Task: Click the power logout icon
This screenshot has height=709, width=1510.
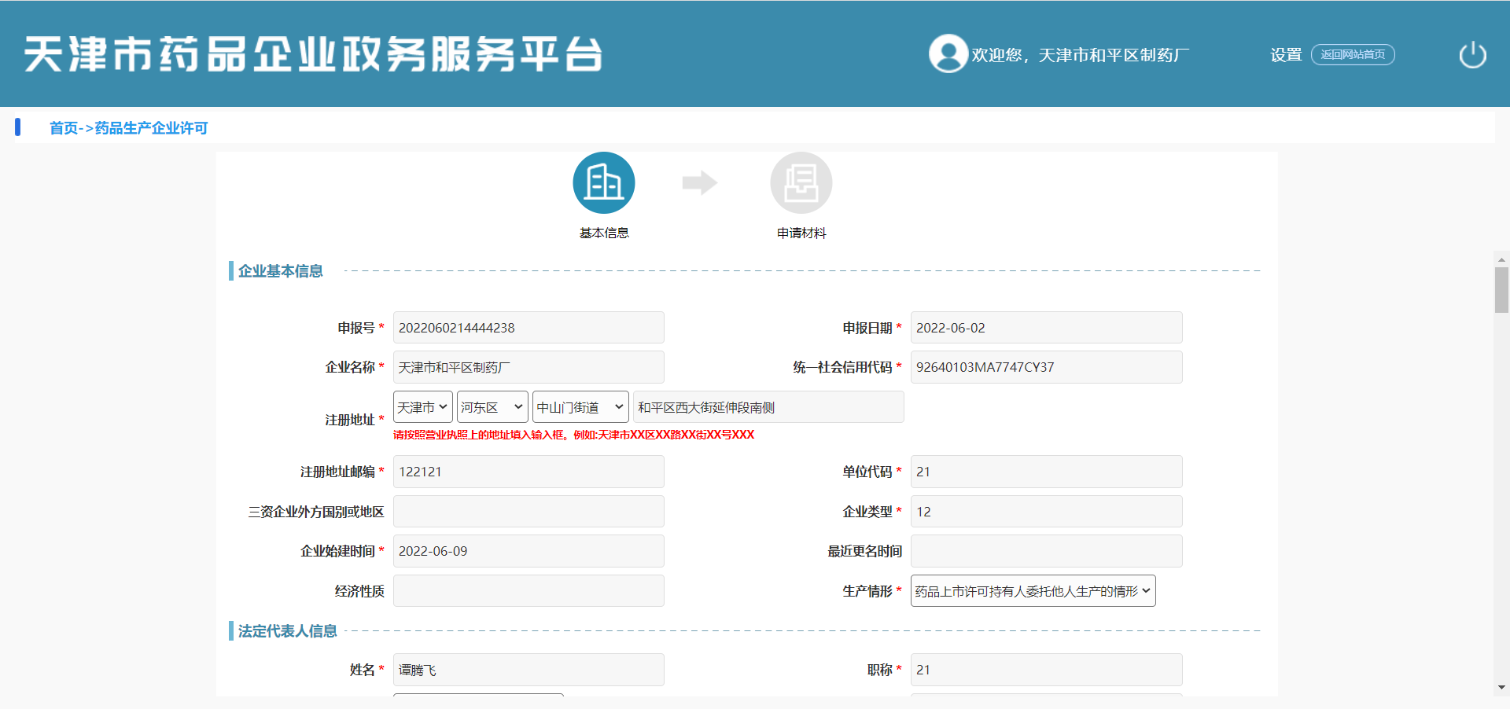Action: [x=1472, y=55]
